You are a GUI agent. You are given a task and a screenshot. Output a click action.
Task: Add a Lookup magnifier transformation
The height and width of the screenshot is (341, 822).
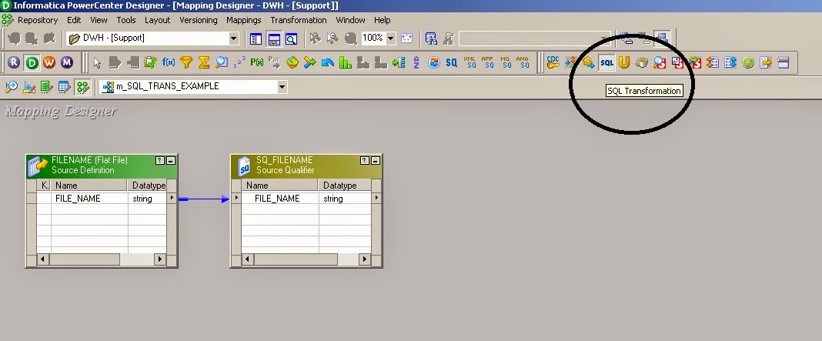(x=222, y=62)
